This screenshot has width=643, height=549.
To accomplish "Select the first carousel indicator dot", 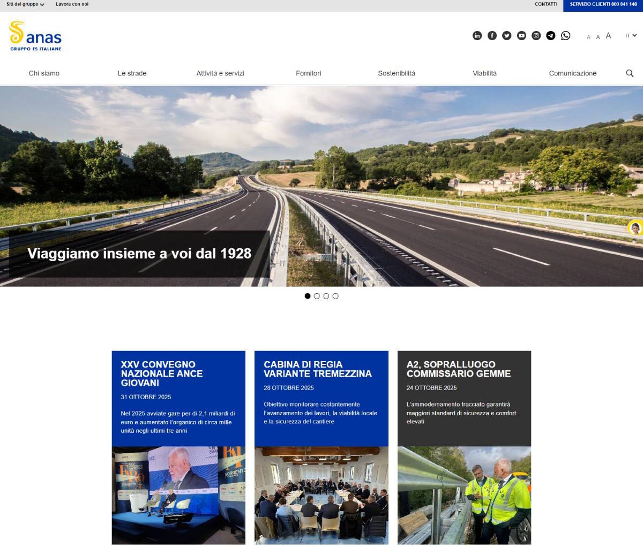I will coord(308,295).
